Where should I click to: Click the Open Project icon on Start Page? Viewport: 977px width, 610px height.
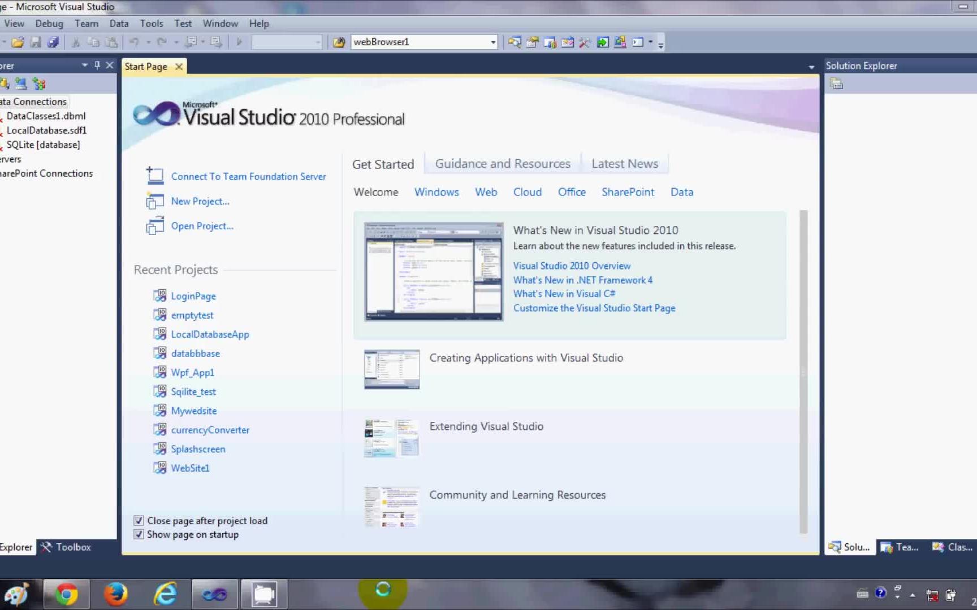(154, 225)
